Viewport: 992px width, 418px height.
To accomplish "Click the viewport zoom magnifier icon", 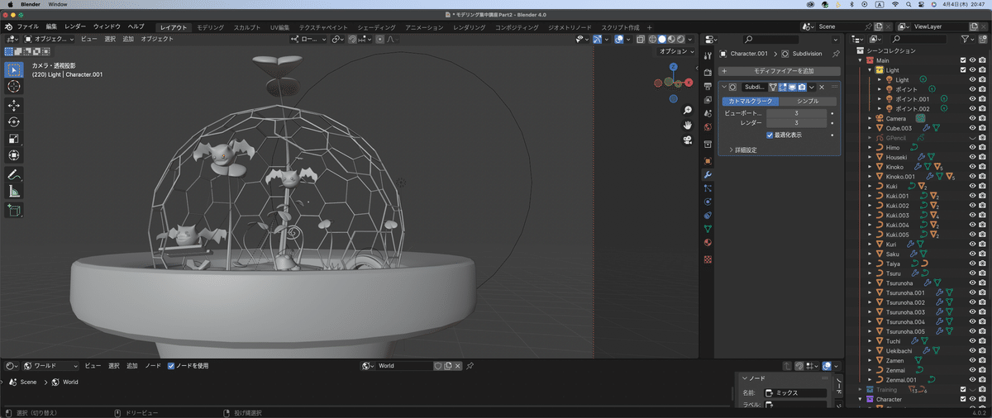I will pyautogui.click(x=687, y=110).
